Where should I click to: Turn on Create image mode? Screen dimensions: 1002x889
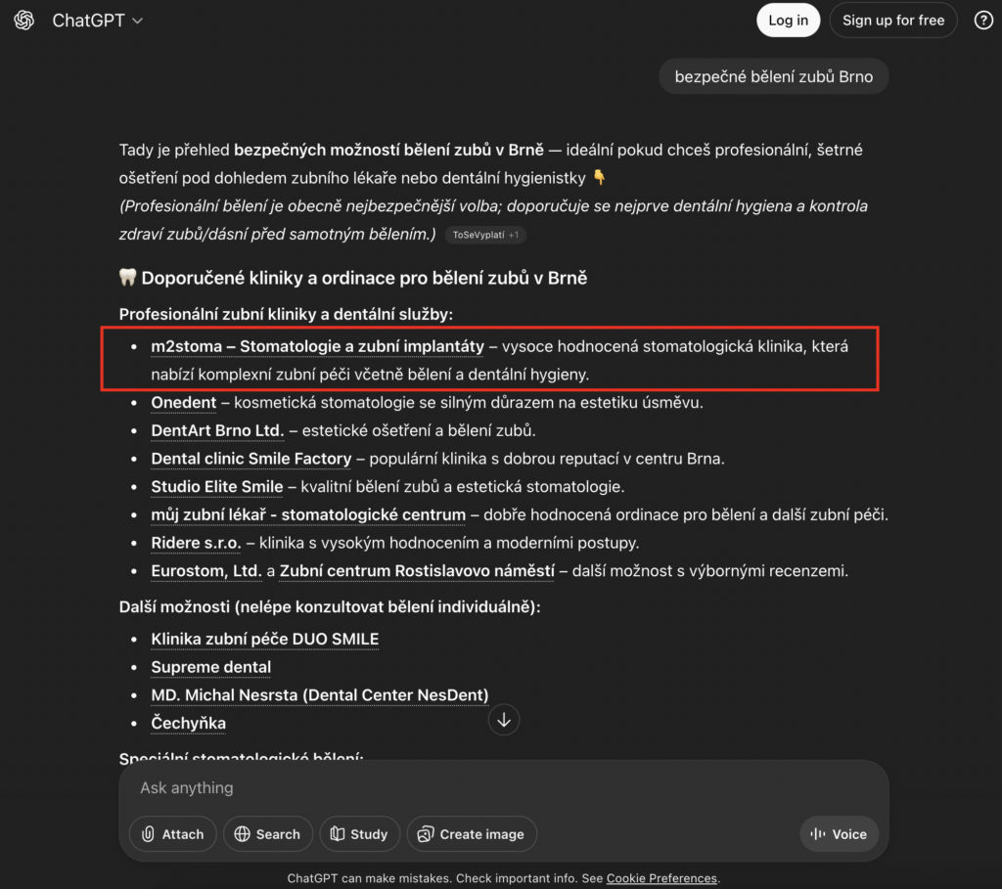point(472,834)
